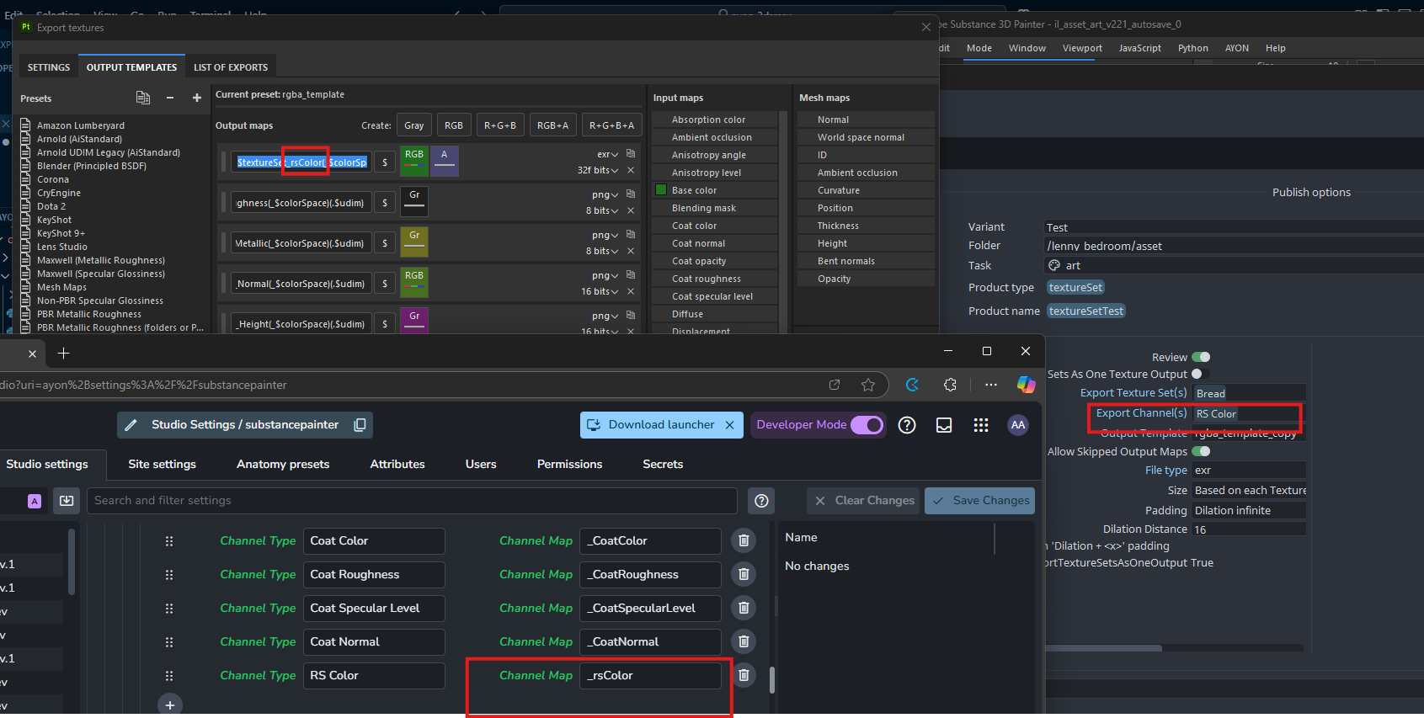Click the Search and filter settings field

pos(412,501)
